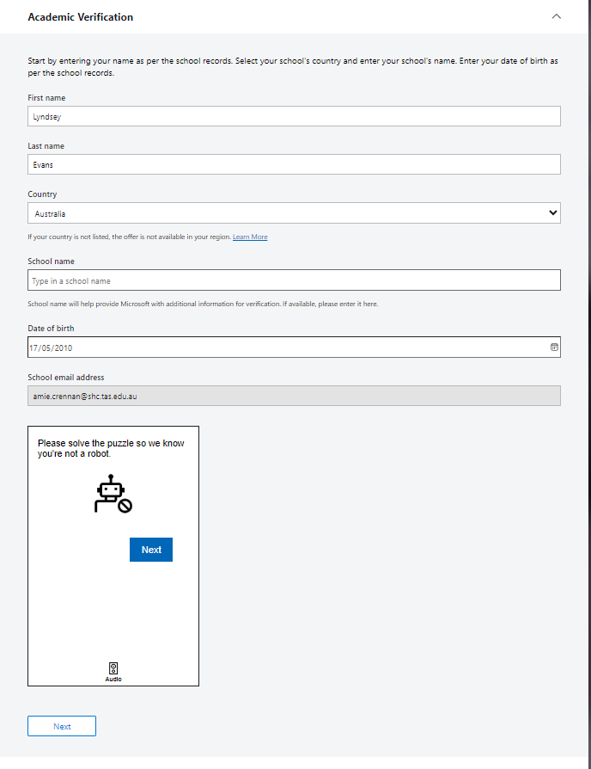
Task: Click the Date of birth field
Action: click(283, 348)
